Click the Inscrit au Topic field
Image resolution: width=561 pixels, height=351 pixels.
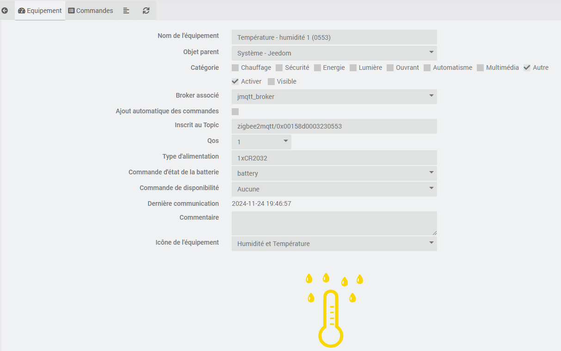tap(334, 126)
